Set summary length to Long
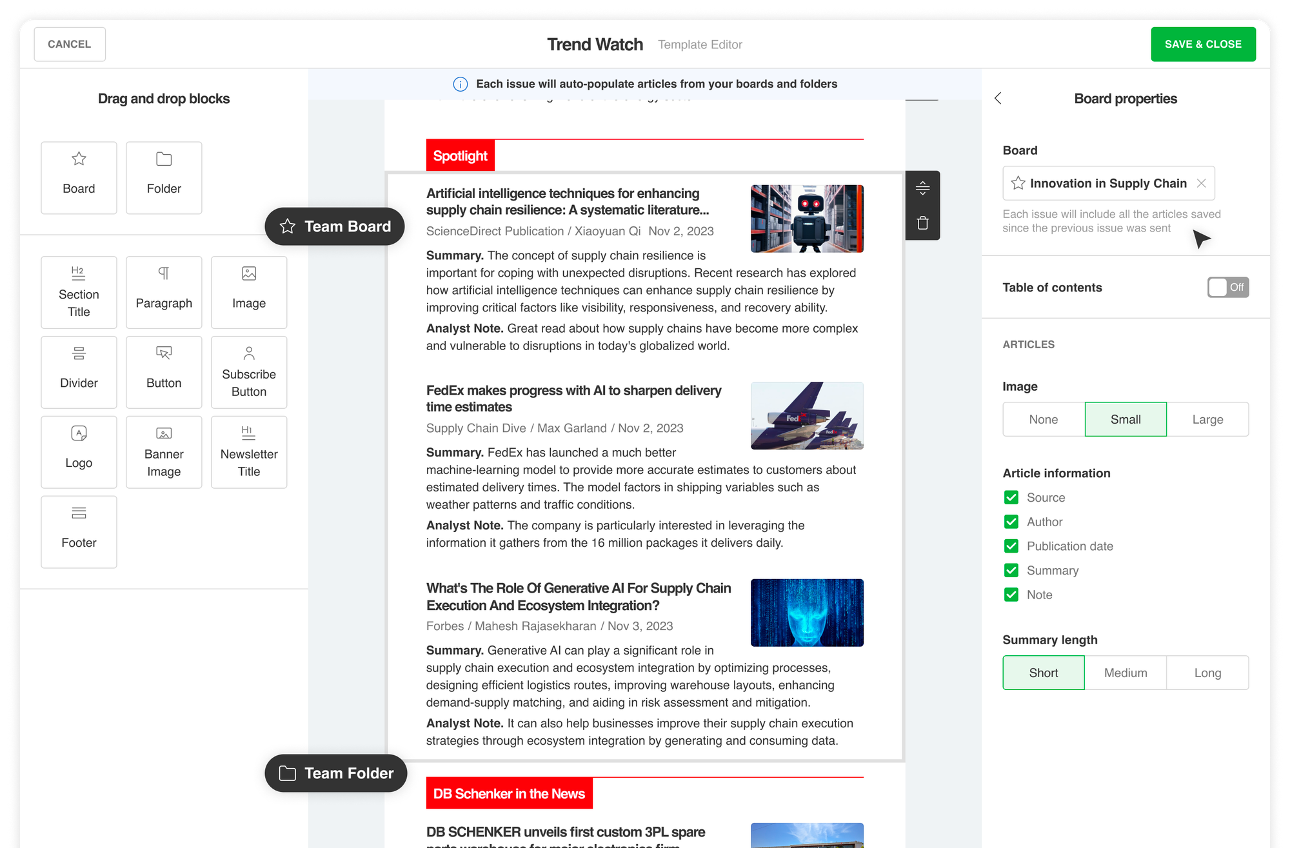The image size is (1290, 848). 1207,673
